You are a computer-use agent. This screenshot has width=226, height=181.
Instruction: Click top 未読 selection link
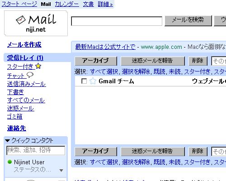[x=175, y=71]
